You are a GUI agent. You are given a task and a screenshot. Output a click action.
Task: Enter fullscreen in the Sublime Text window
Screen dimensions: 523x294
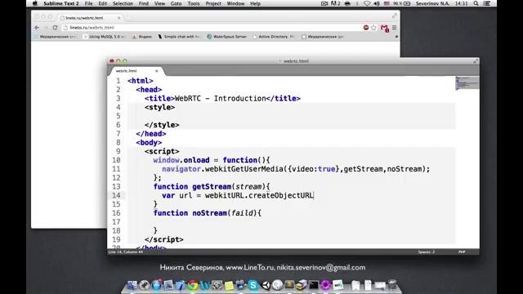pos(476,61)
